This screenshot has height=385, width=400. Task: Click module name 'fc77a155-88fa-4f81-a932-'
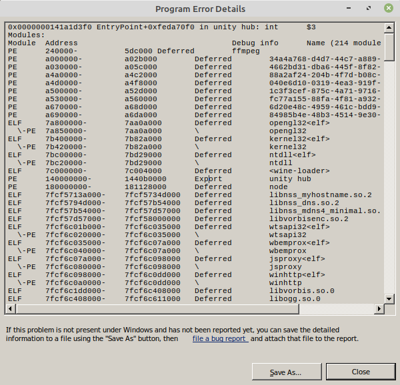point(325,99)
